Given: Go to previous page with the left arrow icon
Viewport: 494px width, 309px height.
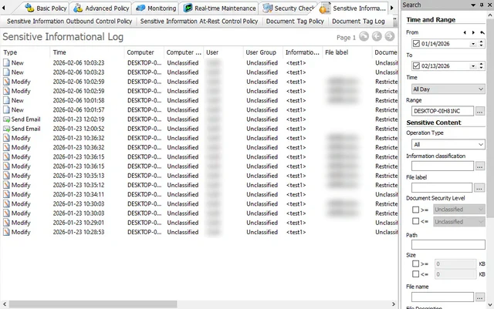Looking at the screenshot, I should 377,37.
